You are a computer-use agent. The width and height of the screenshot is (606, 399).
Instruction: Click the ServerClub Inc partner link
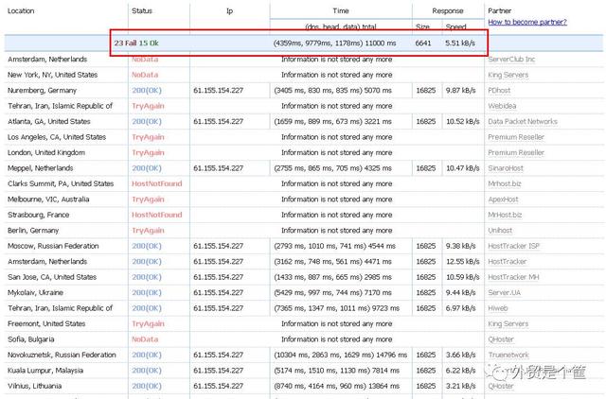pyautogui.click(x=512, y=59)
